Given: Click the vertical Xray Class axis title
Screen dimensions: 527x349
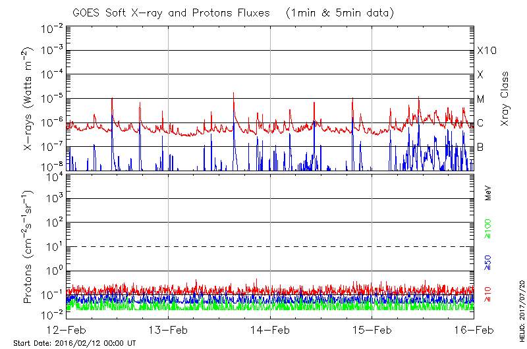Looking at the screenshot, I should [505, 99].
